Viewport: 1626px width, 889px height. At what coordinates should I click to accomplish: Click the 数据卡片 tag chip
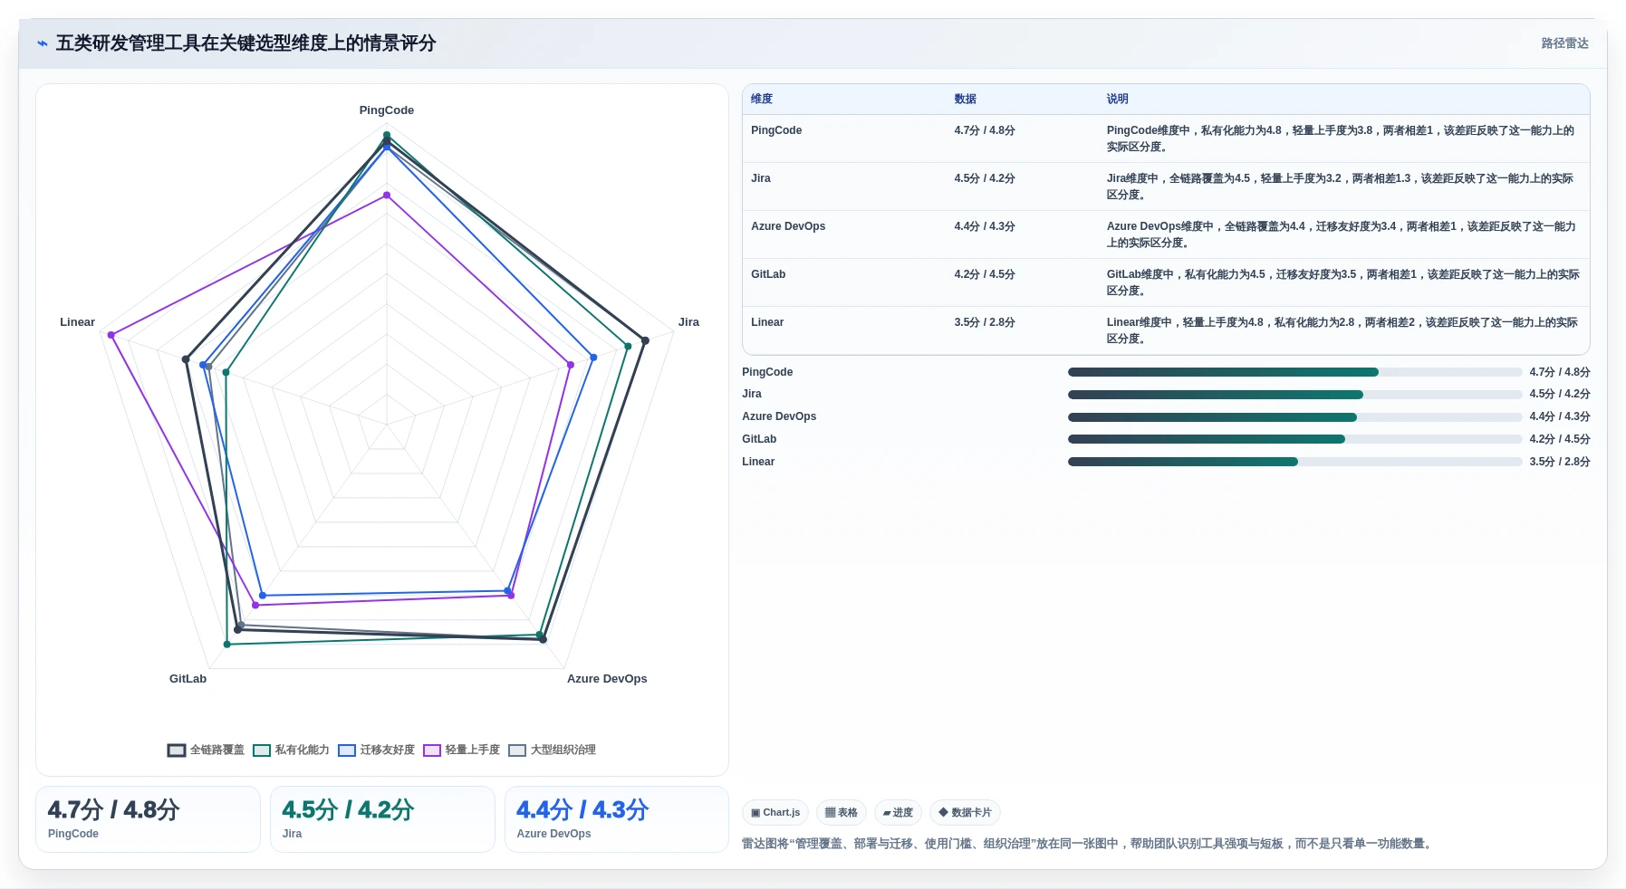pos(965,813)
